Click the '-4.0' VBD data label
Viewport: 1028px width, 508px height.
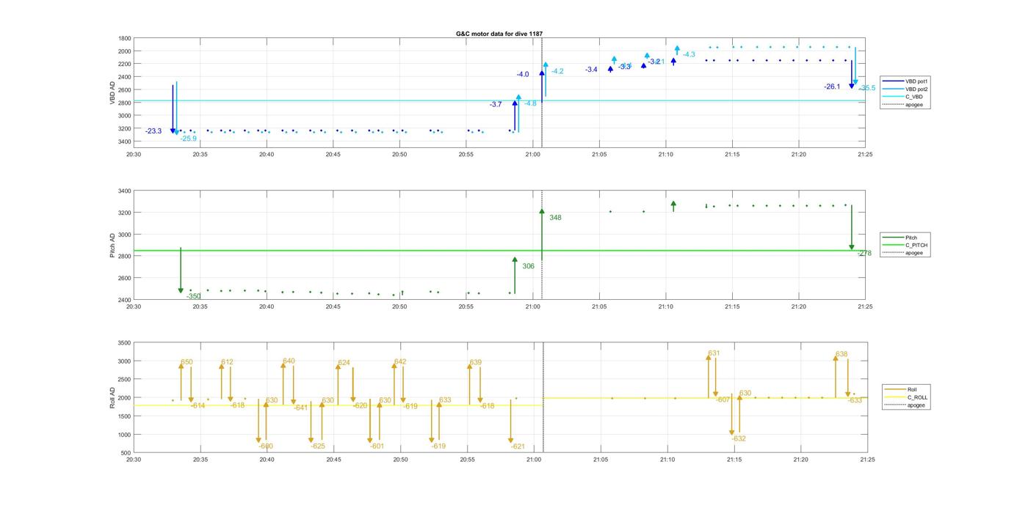coord(522,75)
